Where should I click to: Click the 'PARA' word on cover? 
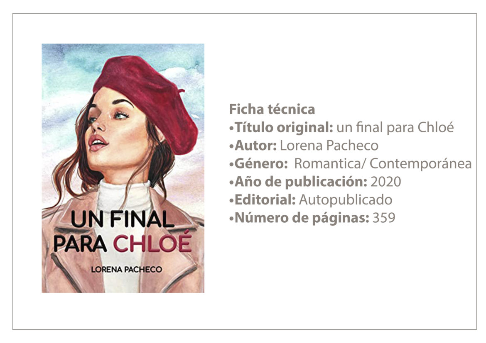(x=80, y=243)
